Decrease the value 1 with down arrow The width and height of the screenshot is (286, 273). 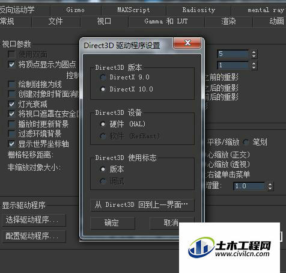[254, 67]
